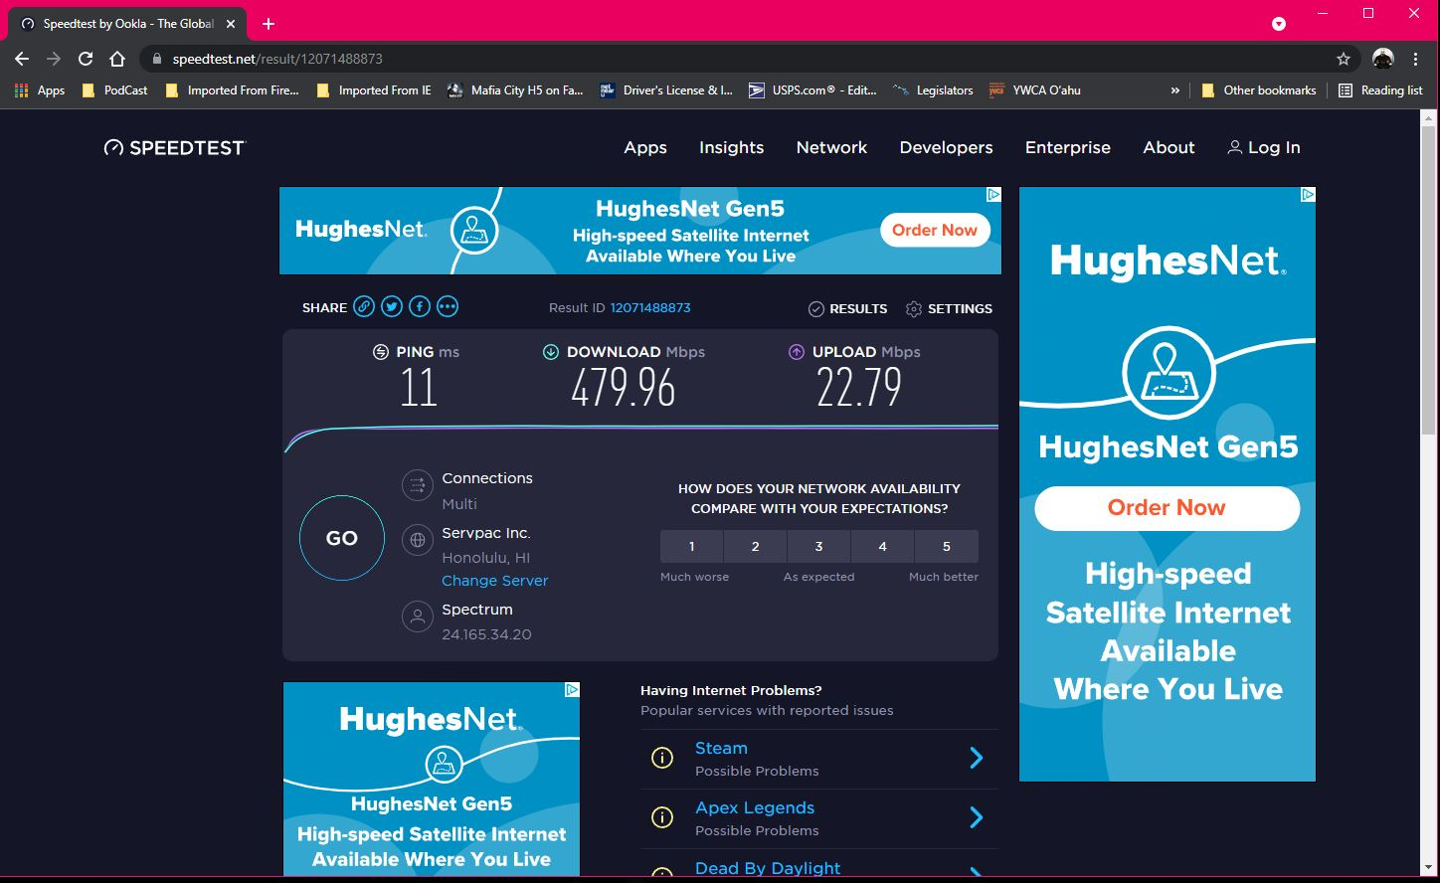The width and height of the screenshot is (1440, 883).
Task: Open Settings with the gear icon
Action: (x=914, y=309)
